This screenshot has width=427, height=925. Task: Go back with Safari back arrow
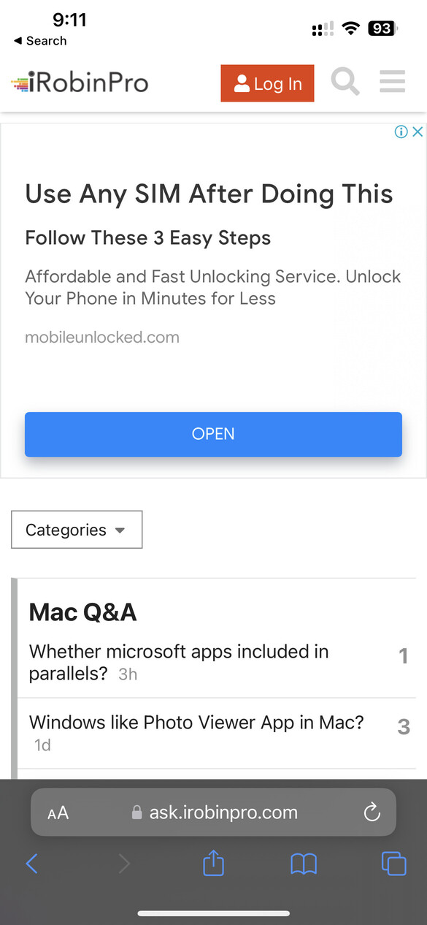(31, 864)
